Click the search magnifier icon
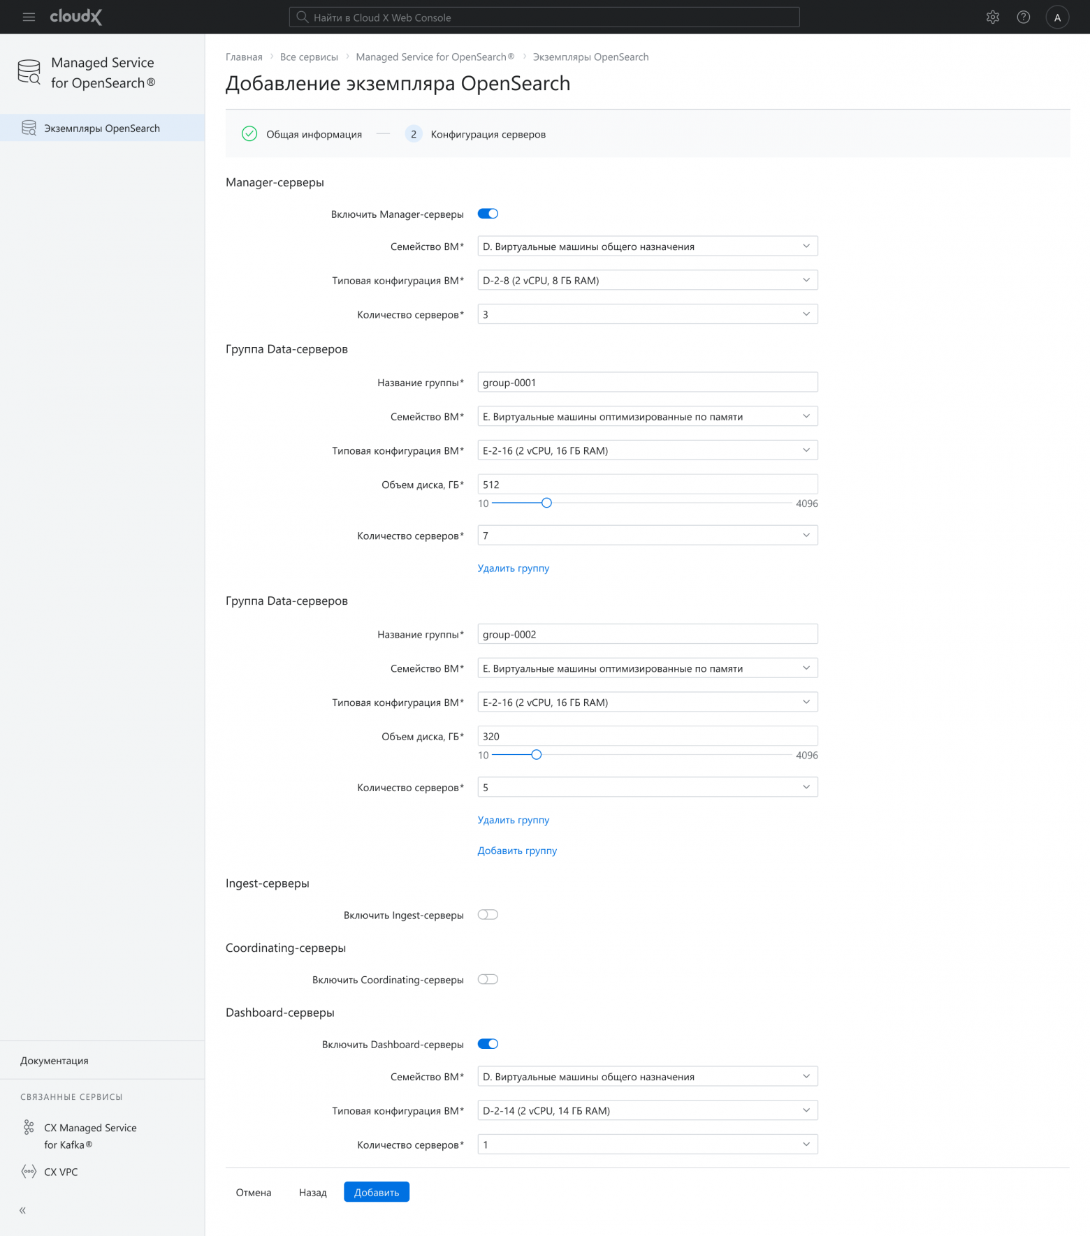The width and height of the screenshot is (1090, 1236). pyautogui.click(x=303, y=17)
